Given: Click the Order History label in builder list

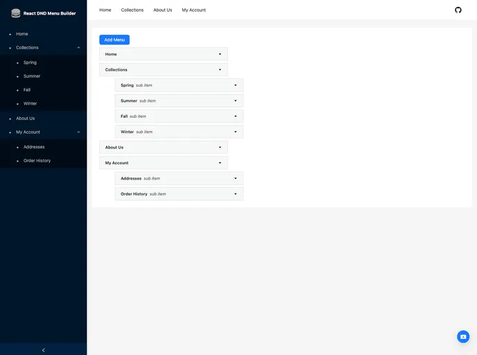Looking at the screenshot, I should [135, 193].
